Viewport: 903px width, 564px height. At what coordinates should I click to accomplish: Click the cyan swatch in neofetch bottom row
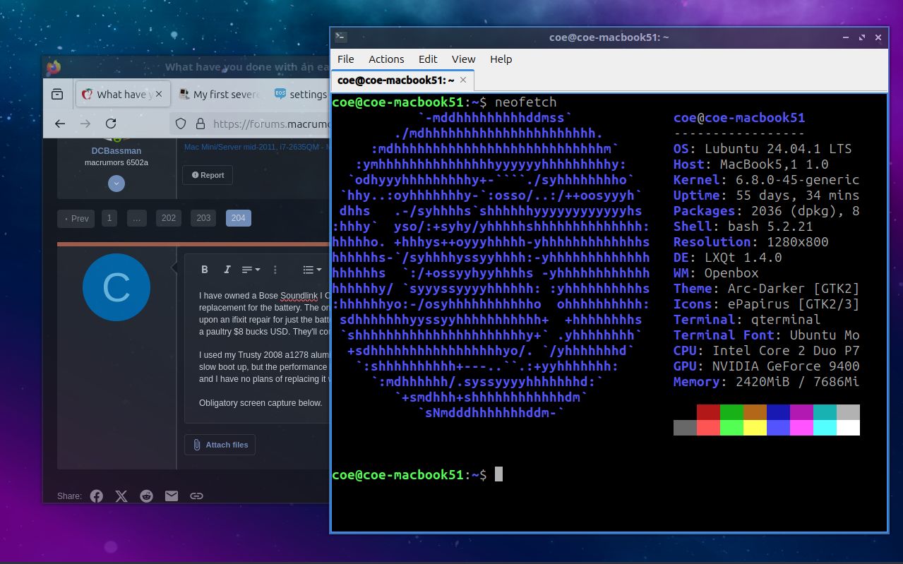tap(825, 428)
